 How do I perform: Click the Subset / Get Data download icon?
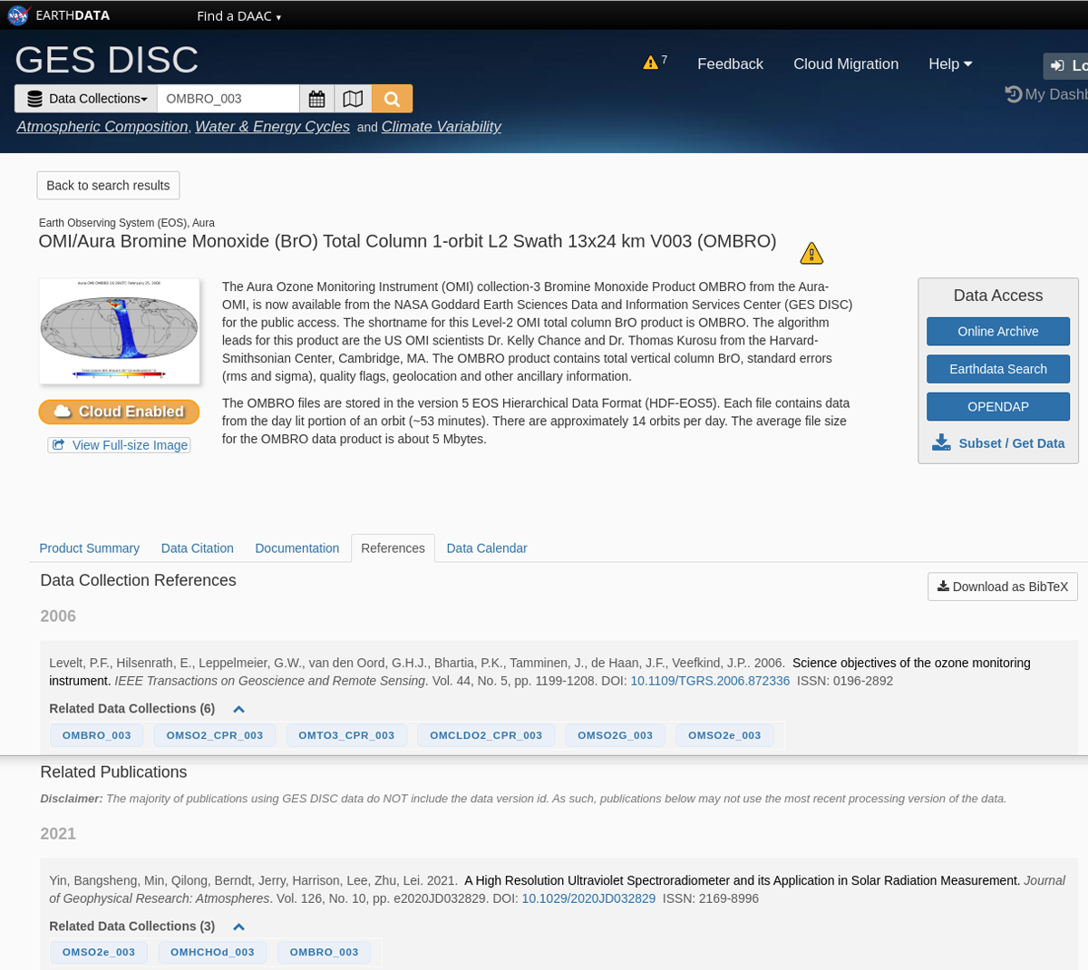(x=939, y=441)
